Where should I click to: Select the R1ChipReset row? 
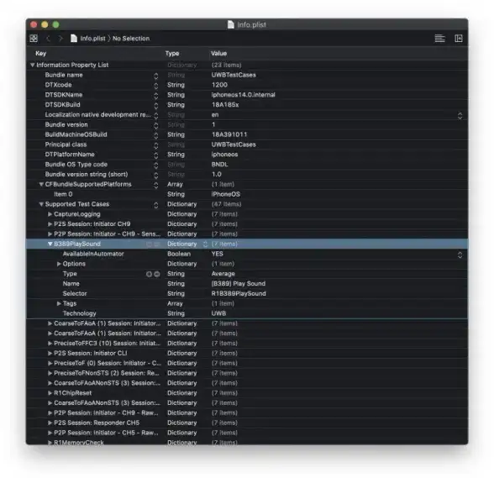247,393
